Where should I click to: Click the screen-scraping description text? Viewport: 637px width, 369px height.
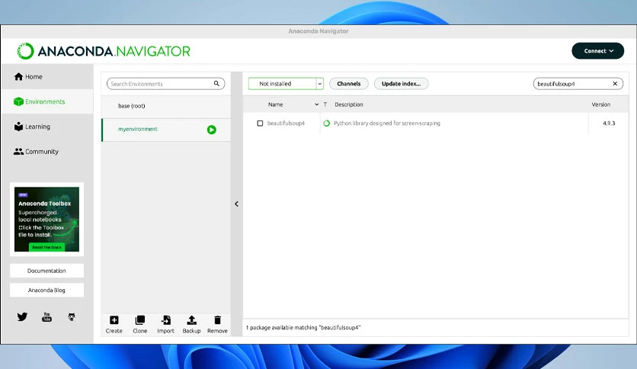tap(387, 124)
